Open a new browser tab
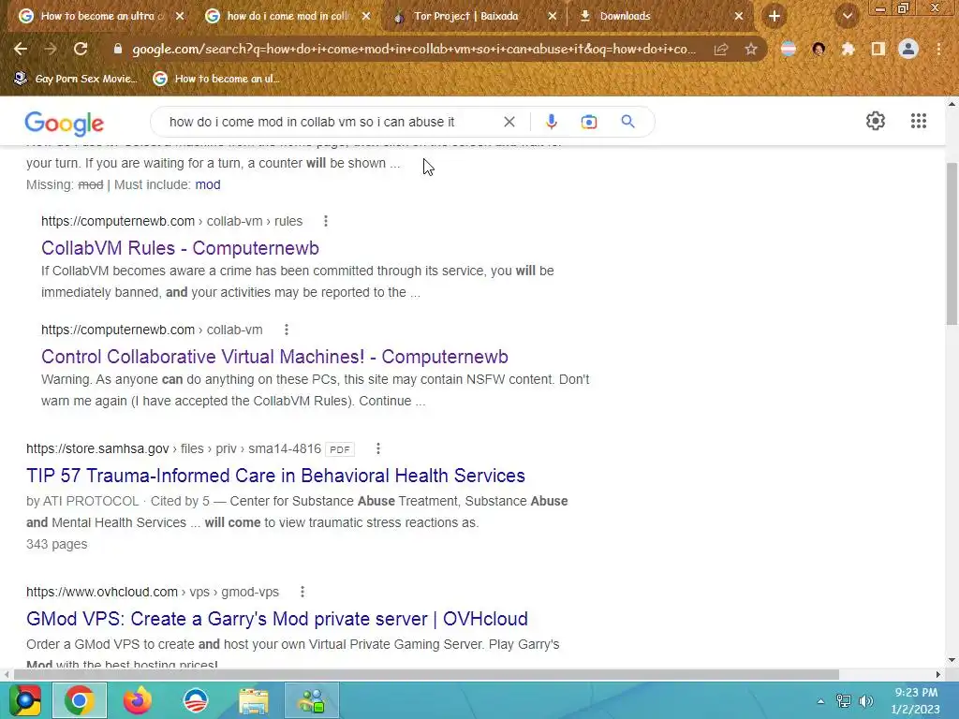This screenshot has height=719, width=959. 775,16
